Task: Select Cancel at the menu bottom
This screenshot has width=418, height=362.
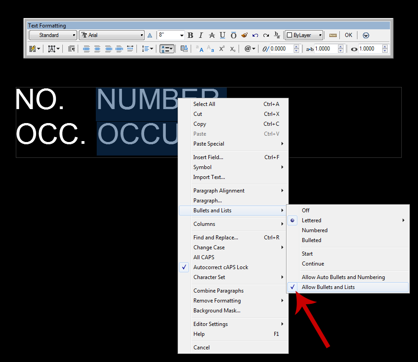Action: pyautogui.click(x=201, y=347)
